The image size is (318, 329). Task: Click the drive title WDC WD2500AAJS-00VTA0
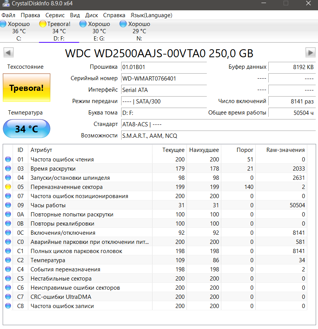[159, 53]
